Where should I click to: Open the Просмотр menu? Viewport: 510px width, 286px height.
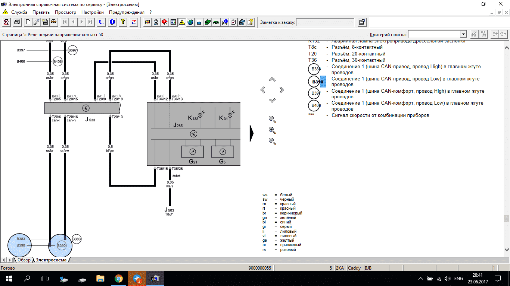(x=65, y=12)
